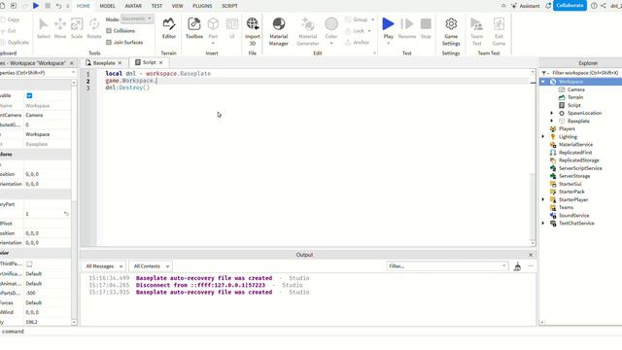The width and height of the screenshot is (622, 350).
Task: Open Material Generator
Action: tap(307, 31)
